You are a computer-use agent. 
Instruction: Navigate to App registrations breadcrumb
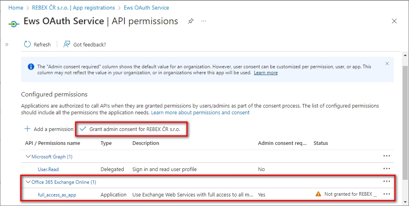click(74, 8)
